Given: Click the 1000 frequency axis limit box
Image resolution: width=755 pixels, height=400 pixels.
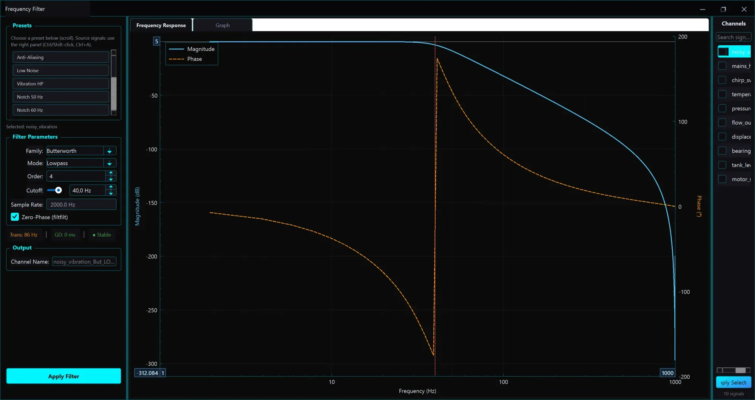Looking at the screenshot, I should (667, 373).
